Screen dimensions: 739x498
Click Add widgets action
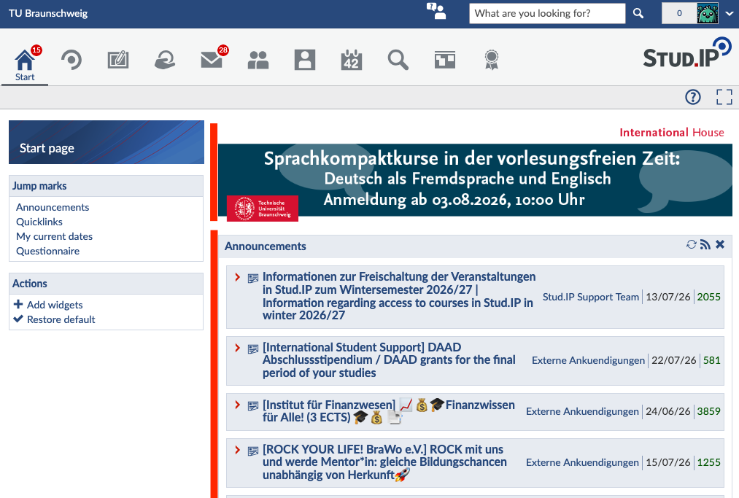pos(48,305)
